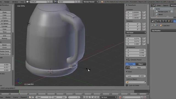Jump to the first frame

click(x=84, y=97)
